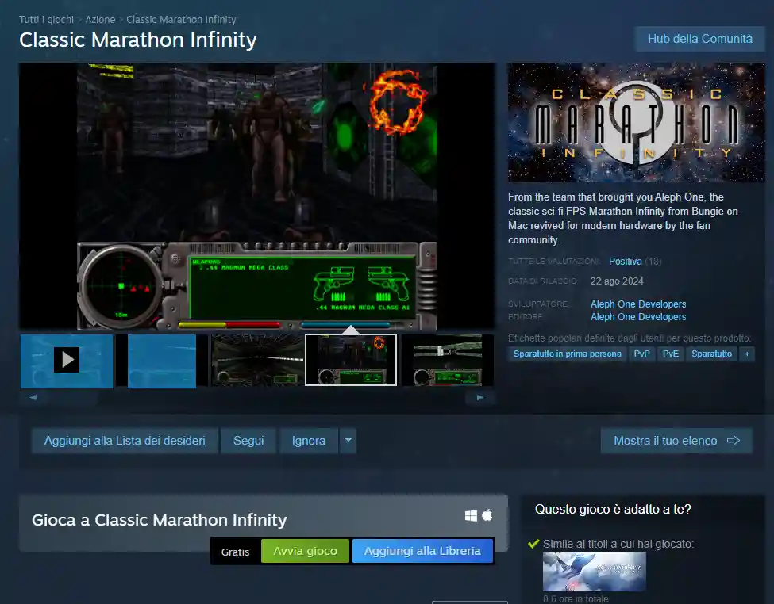774x604 pixels.
Task: Open publisher link 'Aleph One Developers'
Action: pyautogui.click(x=638, y=317)
